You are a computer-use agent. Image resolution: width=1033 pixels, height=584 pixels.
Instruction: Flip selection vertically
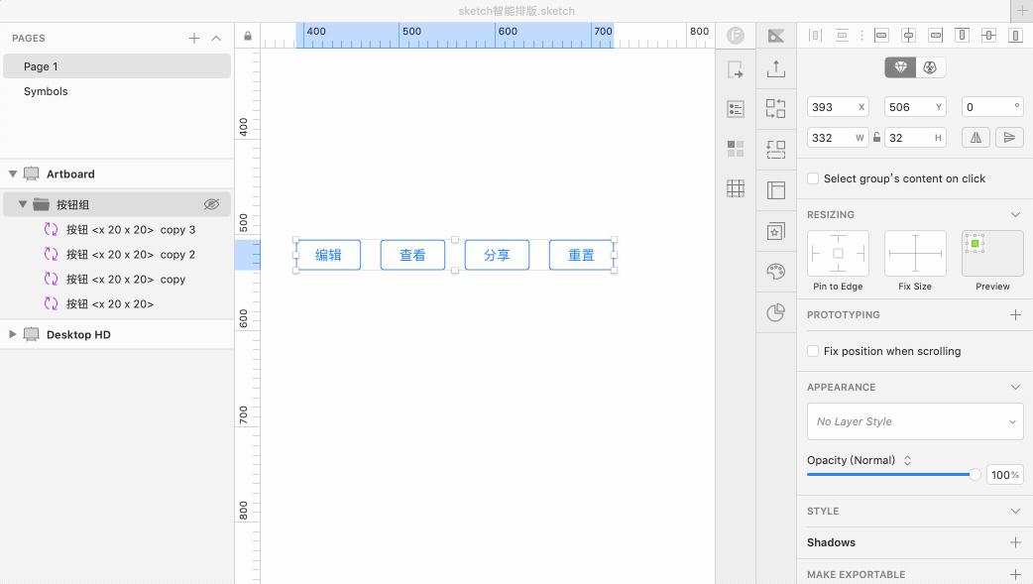click(1009, 138)
